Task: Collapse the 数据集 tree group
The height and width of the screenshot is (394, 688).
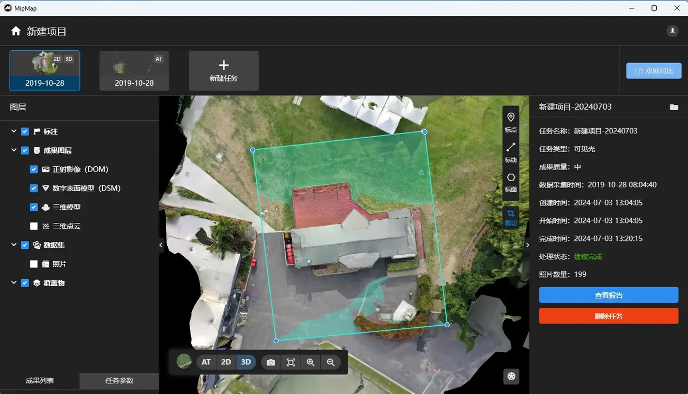Action: coord(14,245)
